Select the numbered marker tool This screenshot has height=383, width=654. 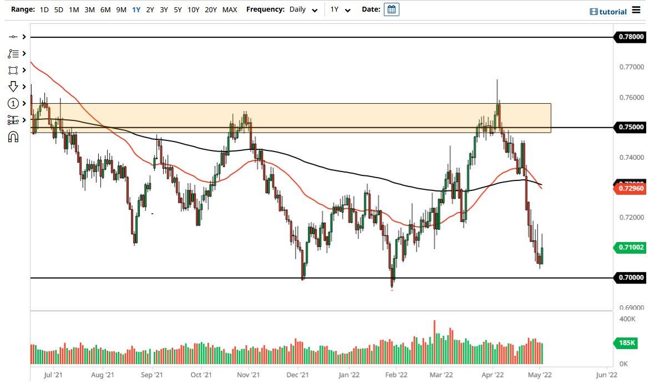click(x=14, y=103)
